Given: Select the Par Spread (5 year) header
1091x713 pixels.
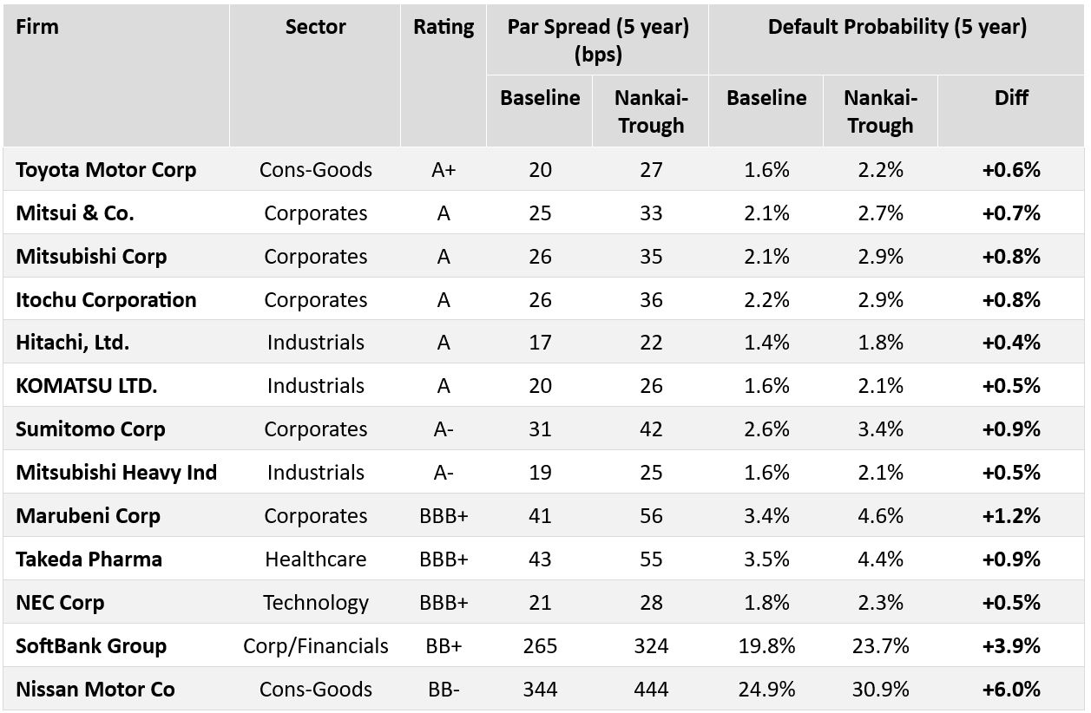Looking at the screenshot, I should point(598,39).
